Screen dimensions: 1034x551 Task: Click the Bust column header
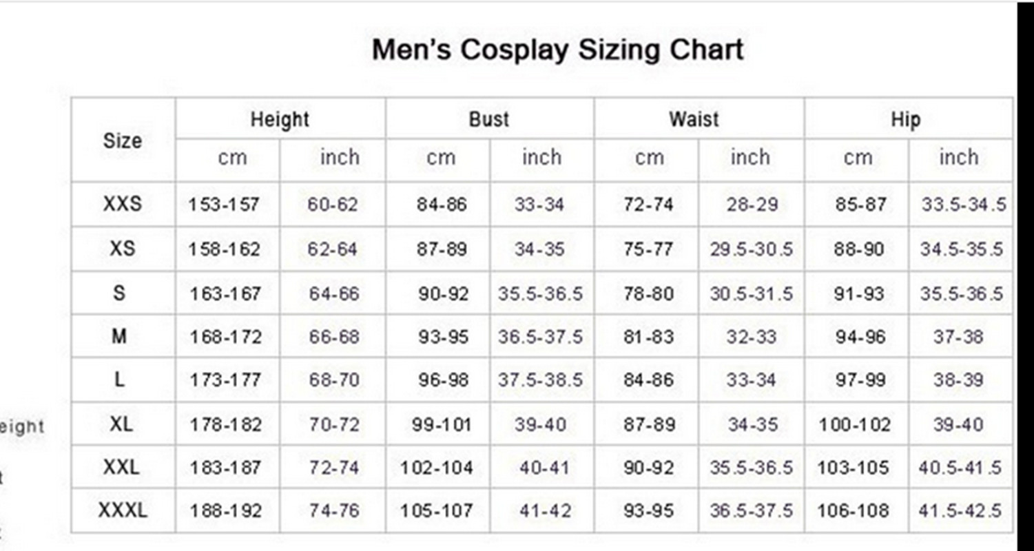[x=489, y=119]
